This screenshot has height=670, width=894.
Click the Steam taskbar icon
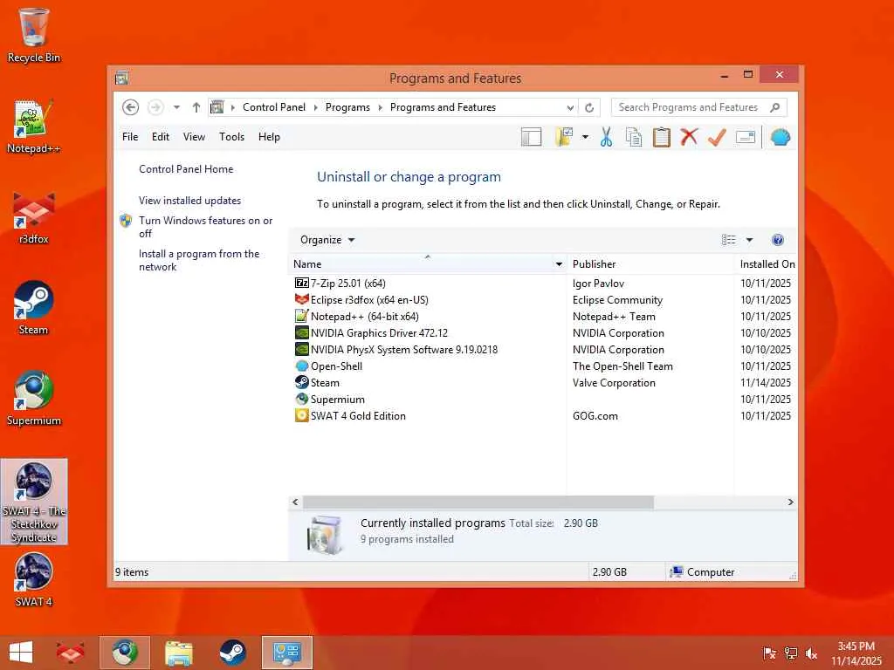[x=232, y=653]
